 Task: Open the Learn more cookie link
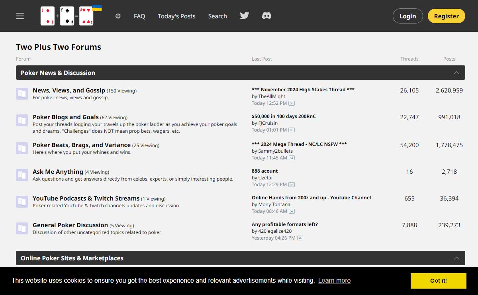(x=334, y=280)
